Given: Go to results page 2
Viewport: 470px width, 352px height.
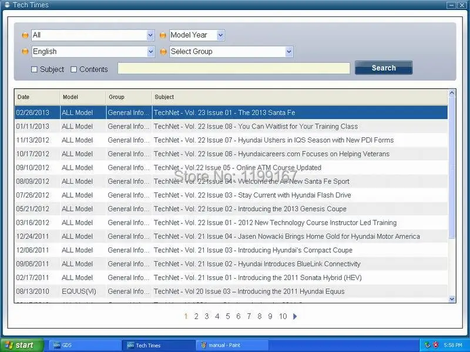Looking at the screenshot, I should (x=196, y=316).
